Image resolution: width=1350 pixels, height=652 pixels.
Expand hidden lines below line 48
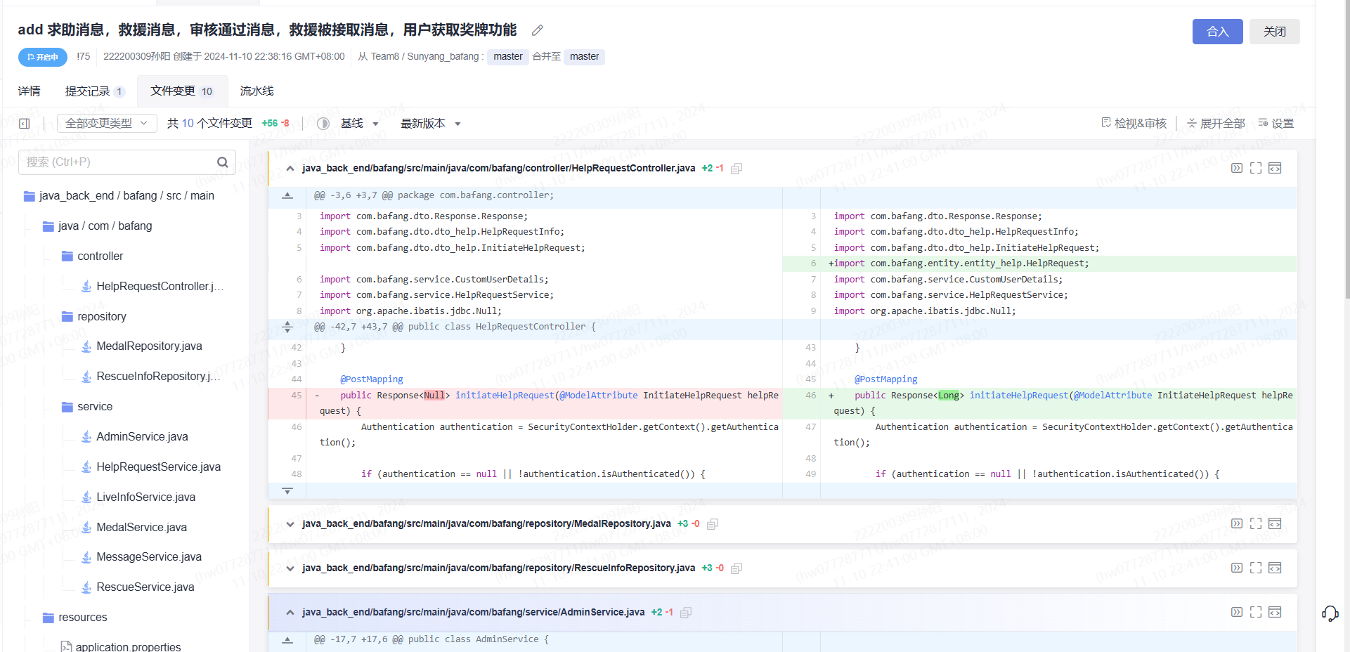[x=287, y=490]
